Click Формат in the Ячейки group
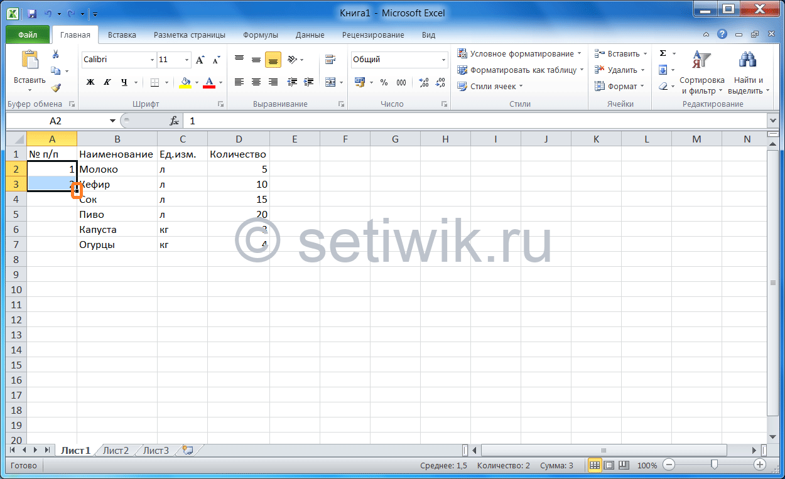This screenshot has width=785, height=479. pos(619,87)
